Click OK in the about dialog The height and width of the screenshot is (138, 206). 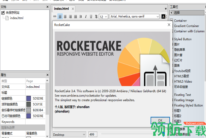tap(160, 120)
